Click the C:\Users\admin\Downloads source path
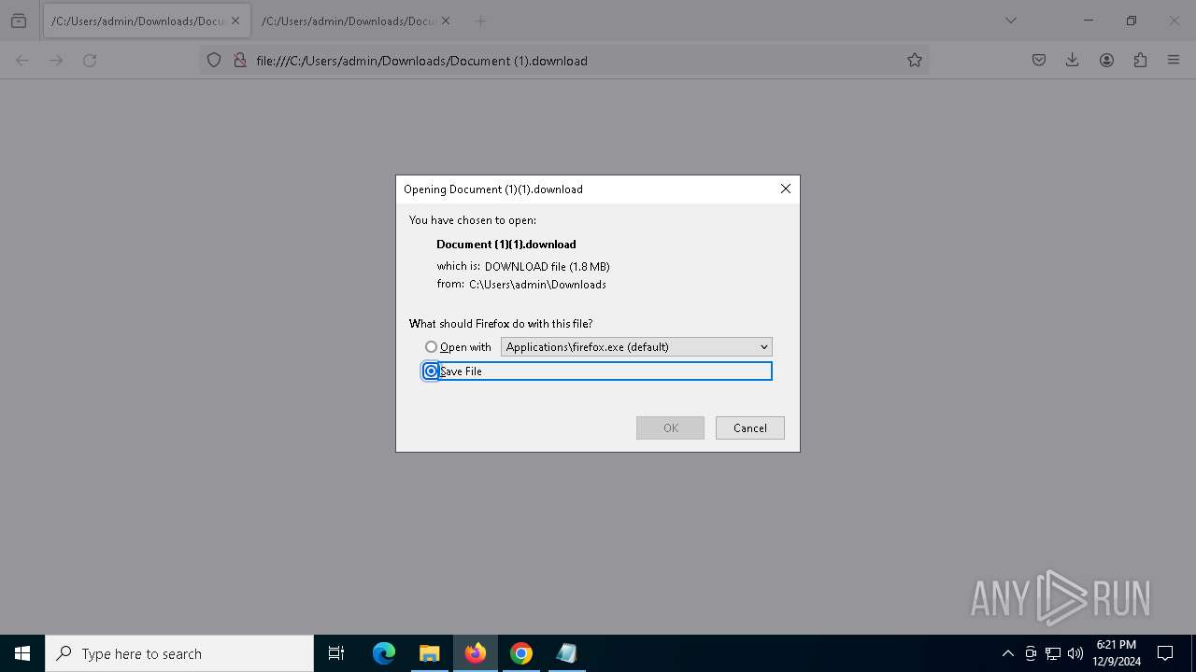Screen dimensions: 1196x672 (537, 285)
